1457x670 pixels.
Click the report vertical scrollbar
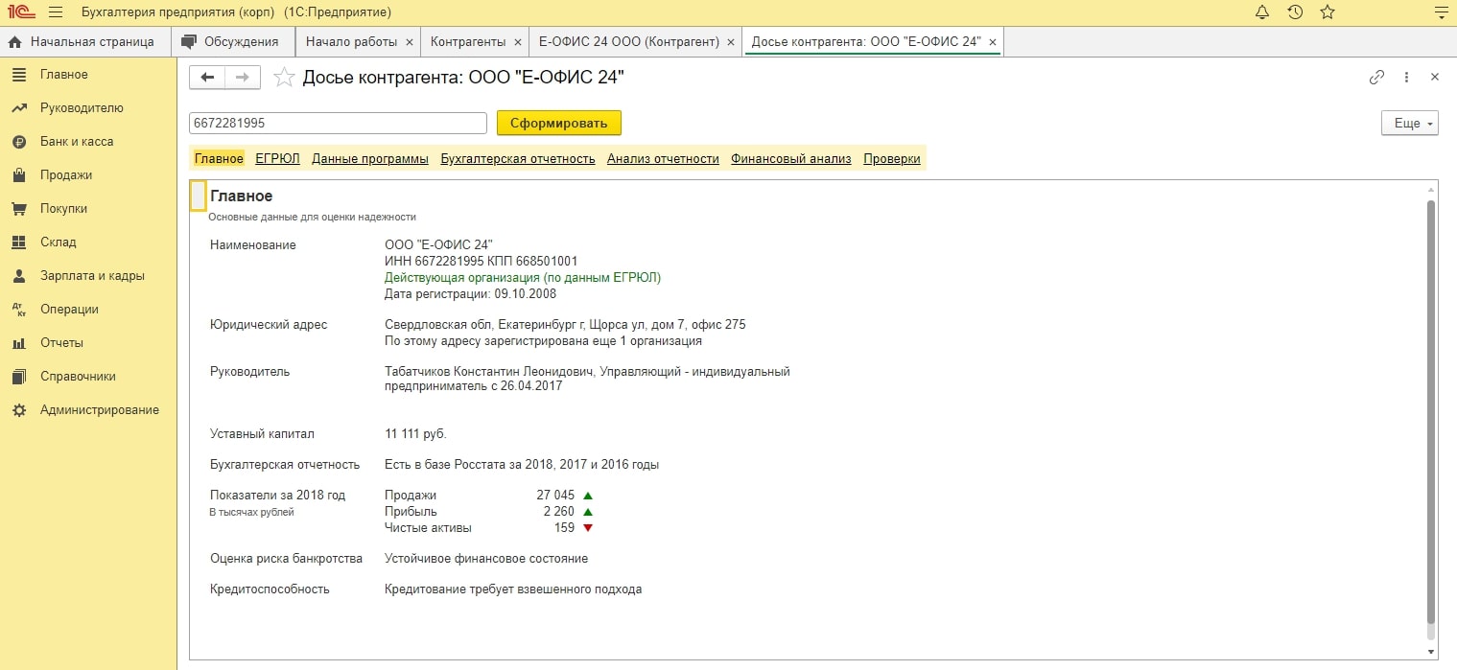(x=1428, y=412)
